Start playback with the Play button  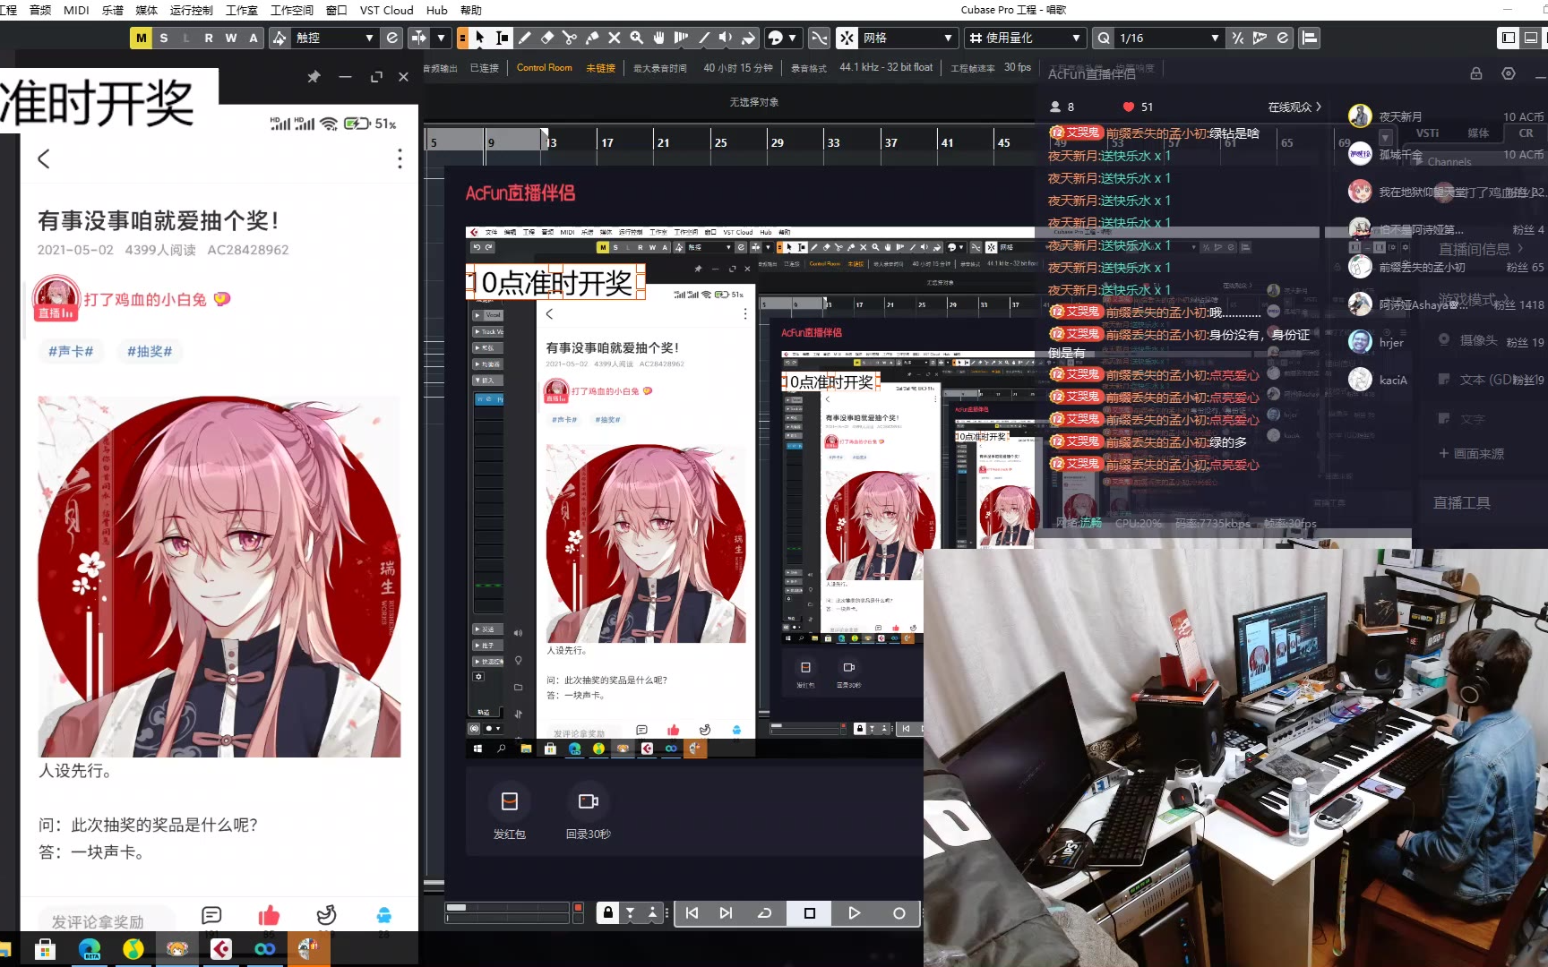pos(855,913)
